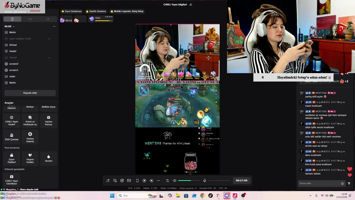This screenshot has height=200, width=355.
Task: Open the sparkle overlay frame icon
Action: [x=129, y=181]
